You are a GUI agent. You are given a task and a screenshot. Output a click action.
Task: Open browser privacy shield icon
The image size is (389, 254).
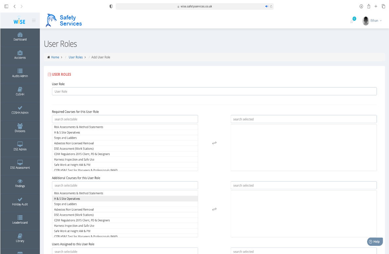coord(111,7)
